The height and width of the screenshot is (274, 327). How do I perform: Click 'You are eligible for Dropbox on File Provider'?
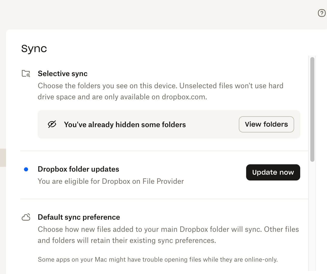point(111,181)
